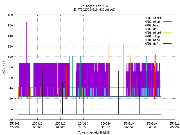Screen dimensions: 180x135
Task: Click x-axis tick label 250311 00:00
Action: pos(174,125)
